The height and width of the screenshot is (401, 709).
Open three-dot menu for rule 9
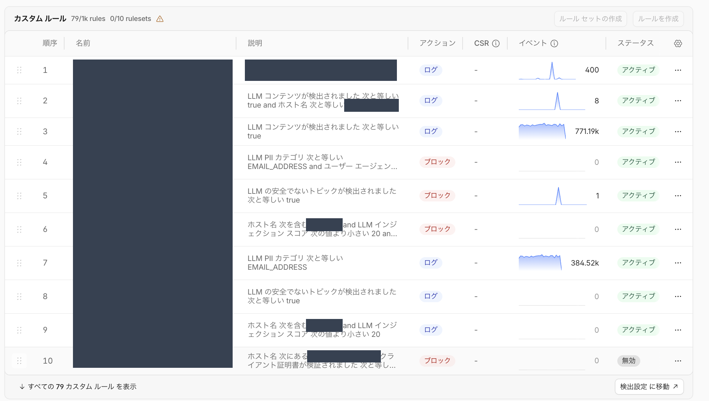coord(678,330)
